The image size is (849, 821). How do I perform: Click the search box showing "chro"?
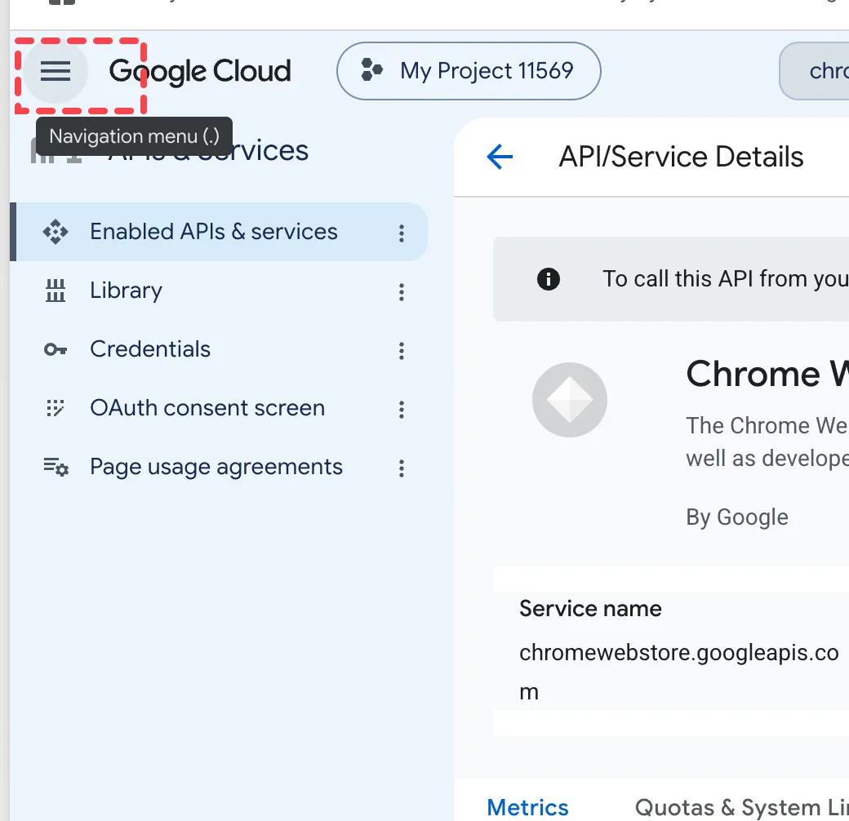coord(815,71)
